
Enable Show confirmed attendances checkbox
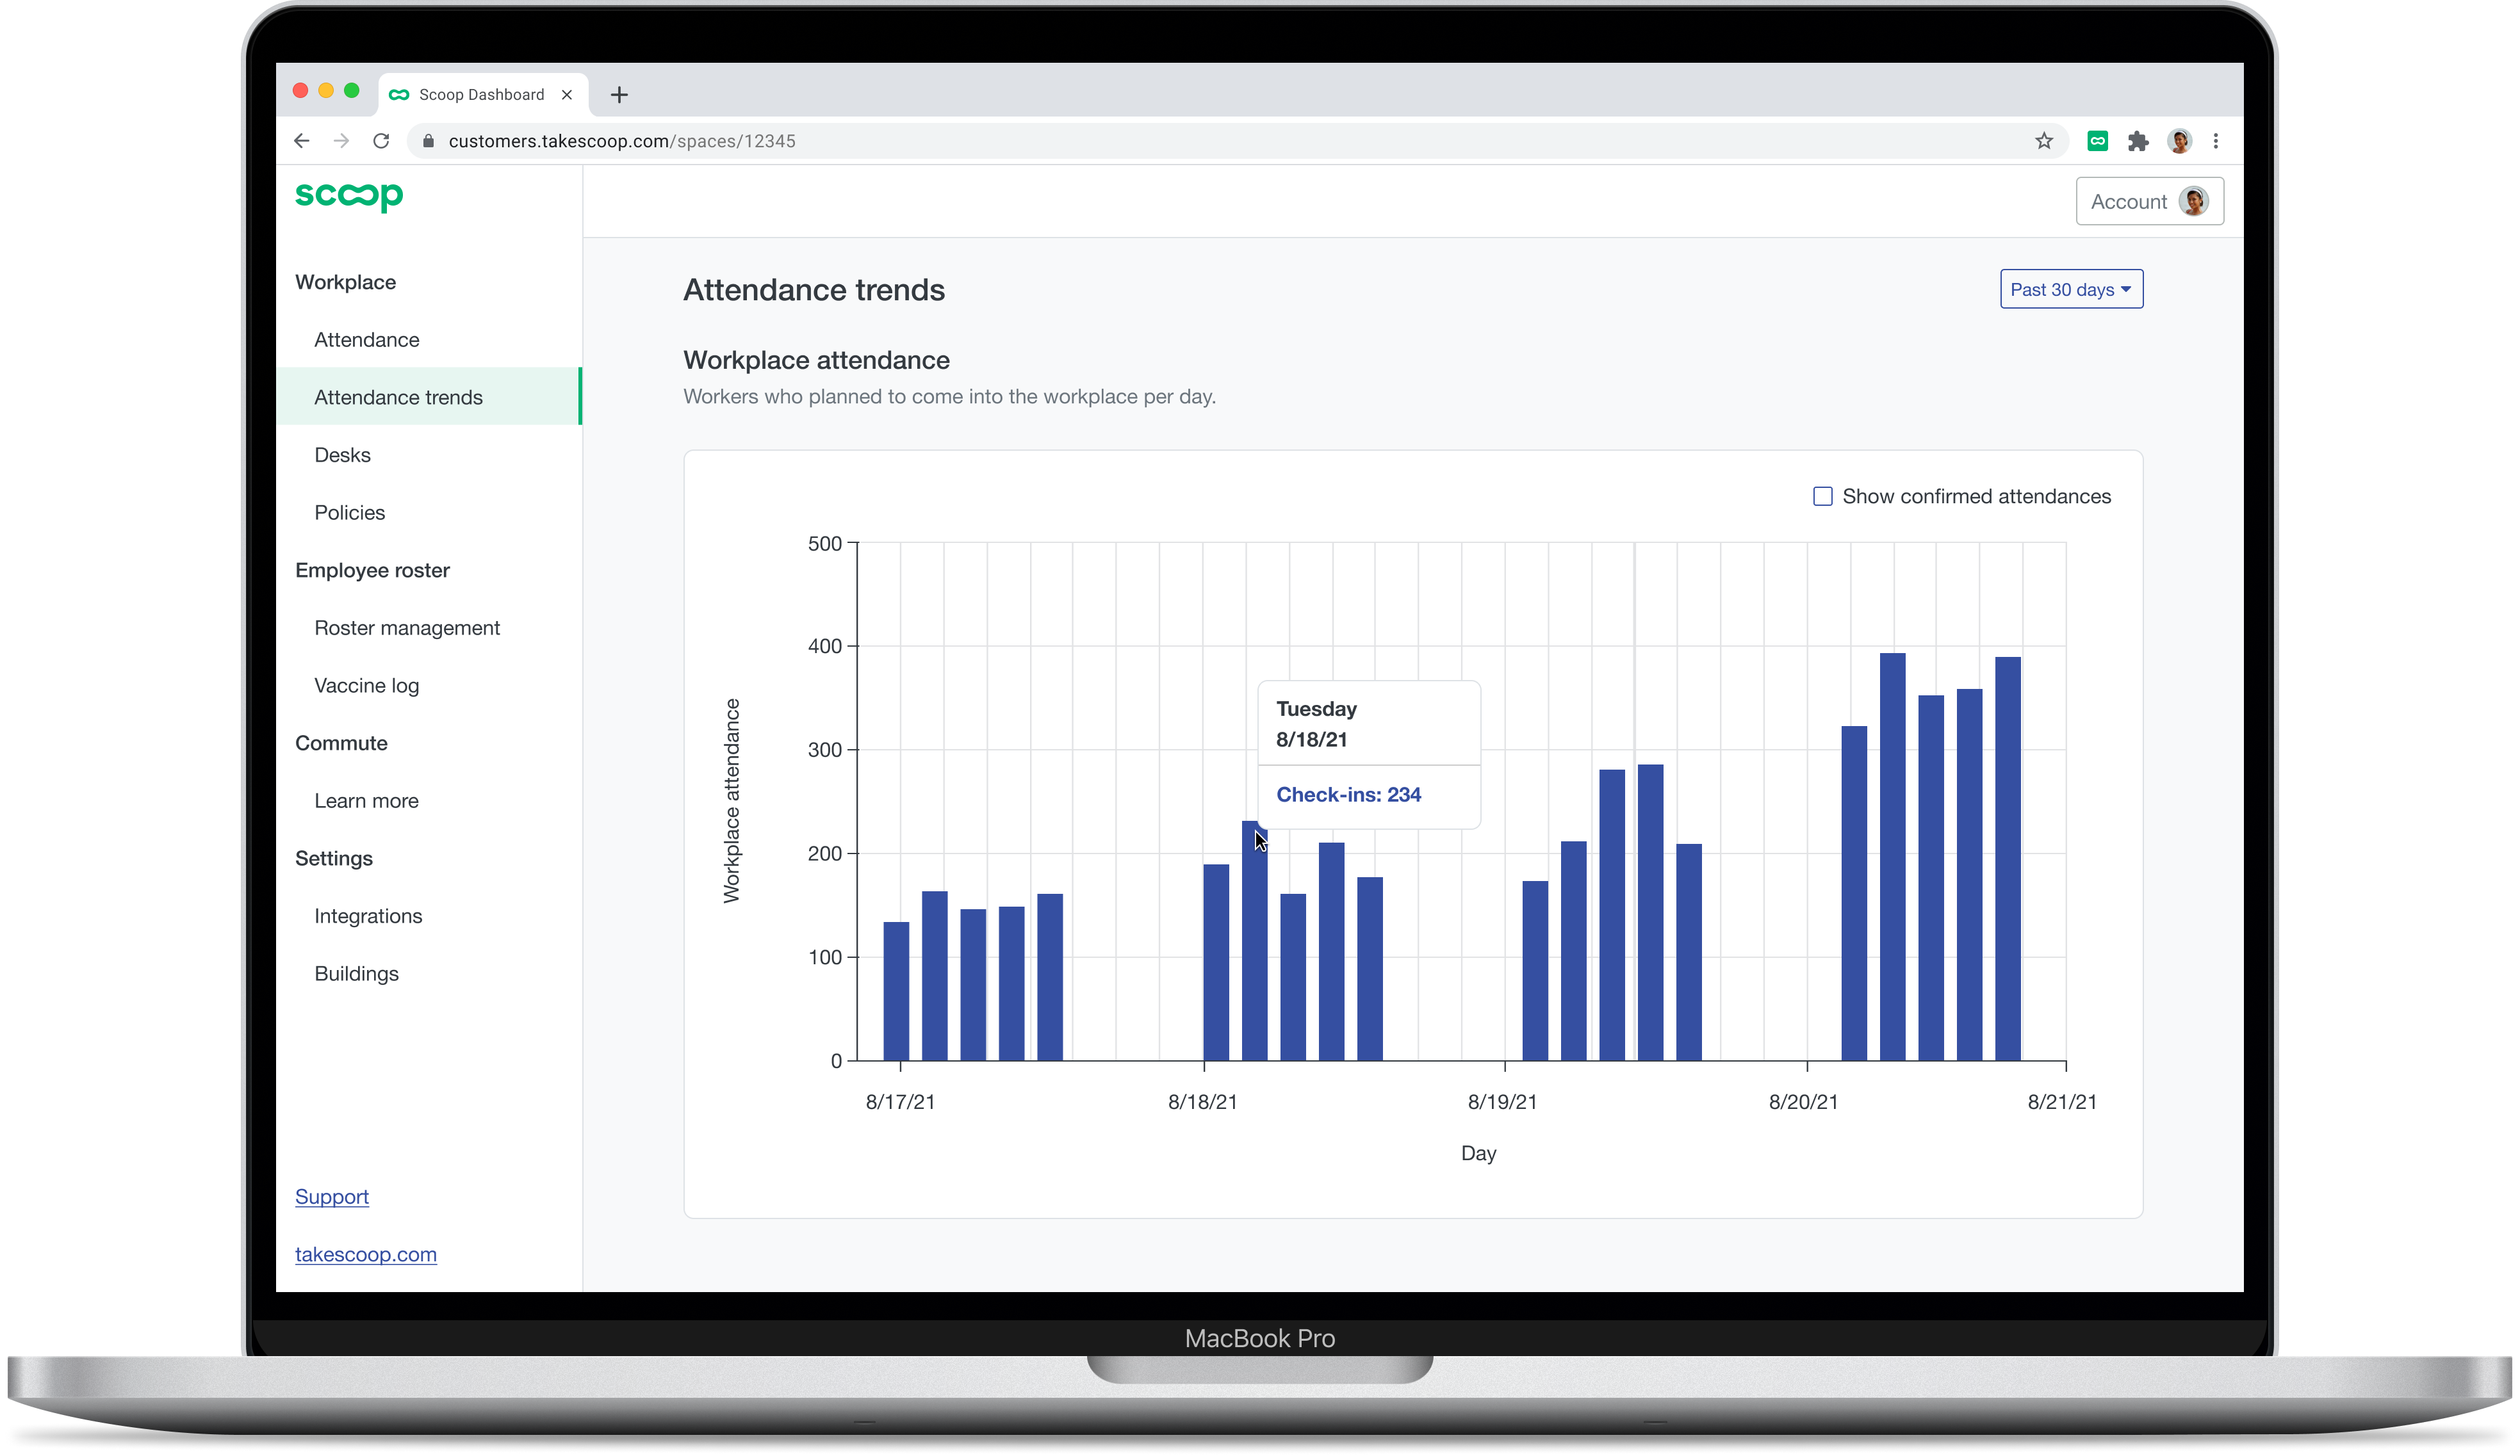click(1822, 497)
